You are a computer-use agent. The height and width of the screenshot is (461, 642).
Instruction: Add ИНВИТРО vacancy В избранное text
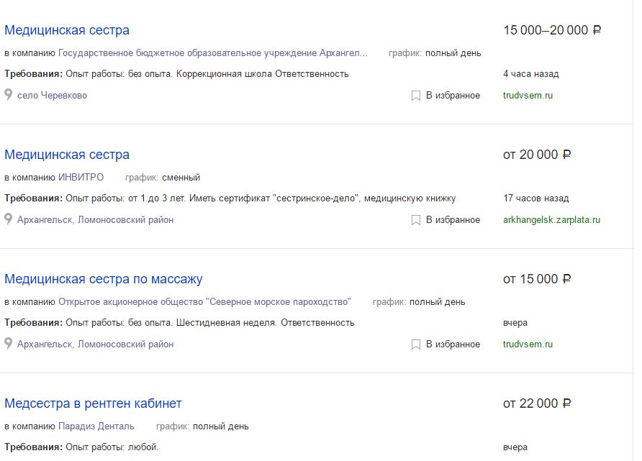(453, 220)
